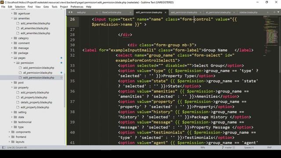Expand the frontend folder
Viewport: 281px width, 158px height.
pos(9,137)
